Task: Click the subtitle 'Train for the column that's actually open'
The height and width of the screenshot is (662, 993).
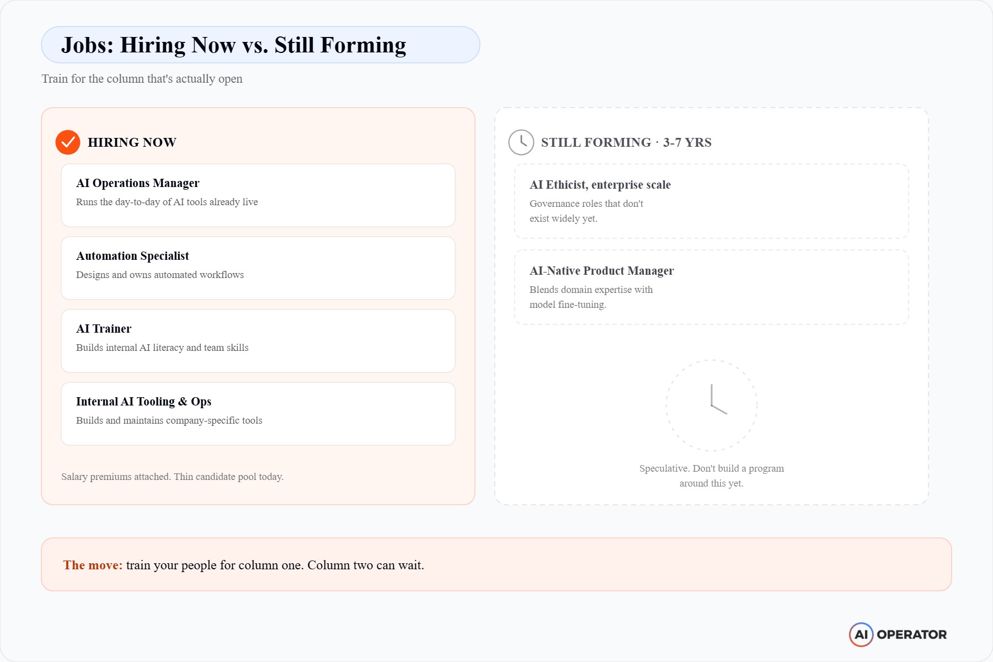Action: click(142, 79)
